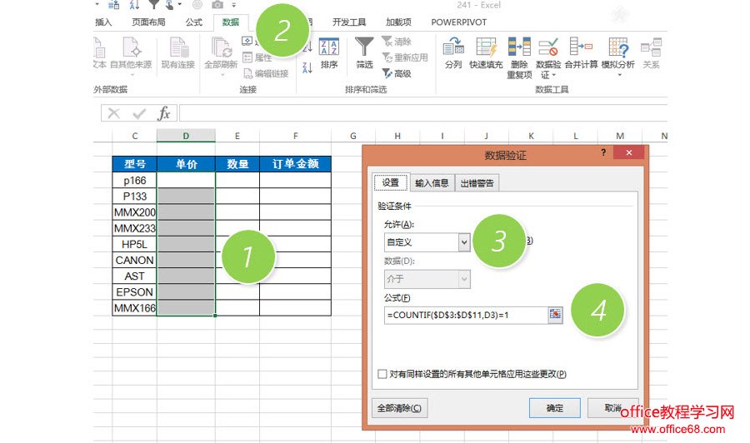Select column D header

pyautogui.click(x=186, y=136)
